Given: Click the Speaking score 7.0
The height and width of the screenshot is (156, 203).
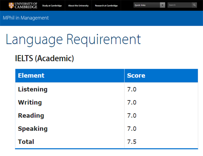Looking at the screenshot, I should pyautogui.click(x=132, y=129).
